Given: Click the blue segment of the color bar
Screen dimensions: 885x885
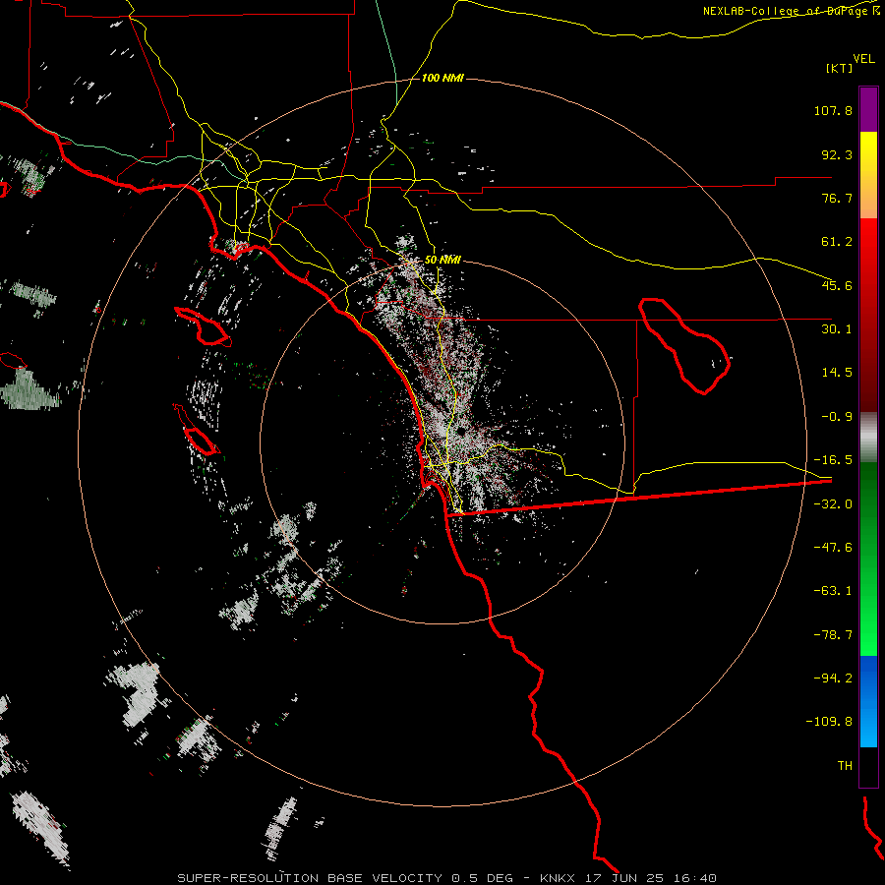Looking at the screenshot, I should click(868, 701).
